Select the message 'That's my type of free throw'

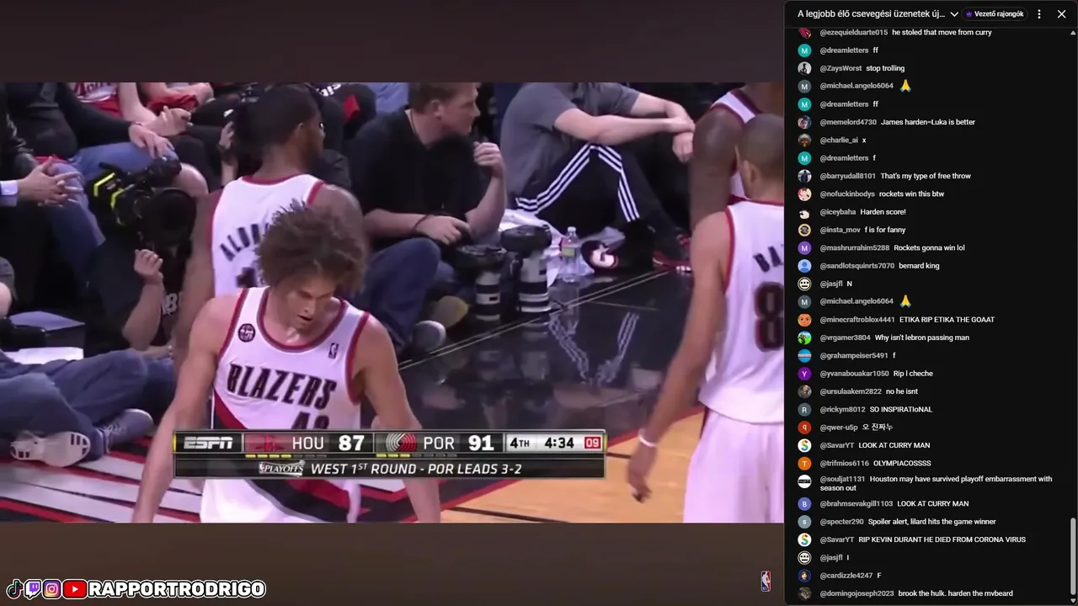(926, 176)
